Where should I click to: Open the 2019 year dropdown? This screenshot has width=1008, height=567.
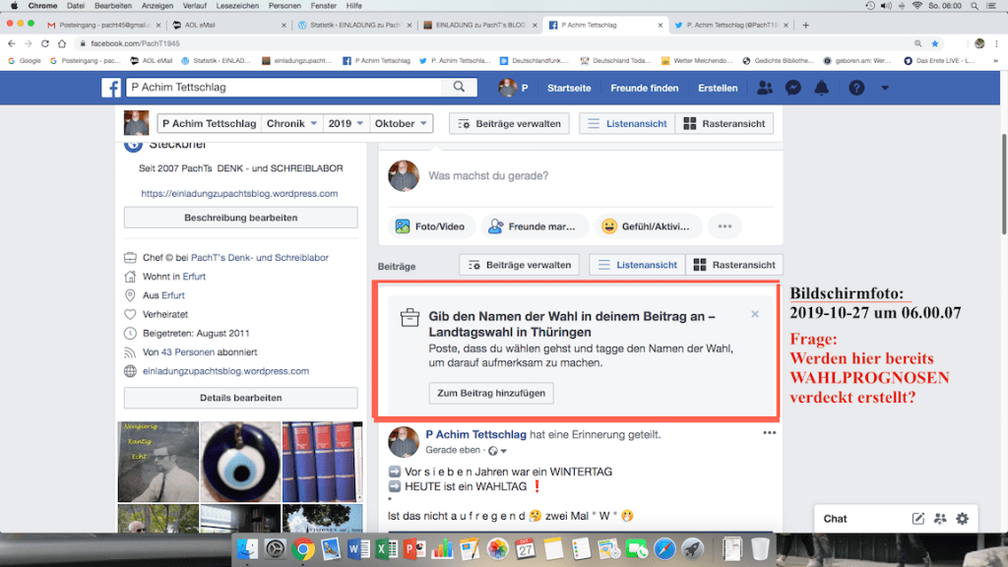point(346,124)
